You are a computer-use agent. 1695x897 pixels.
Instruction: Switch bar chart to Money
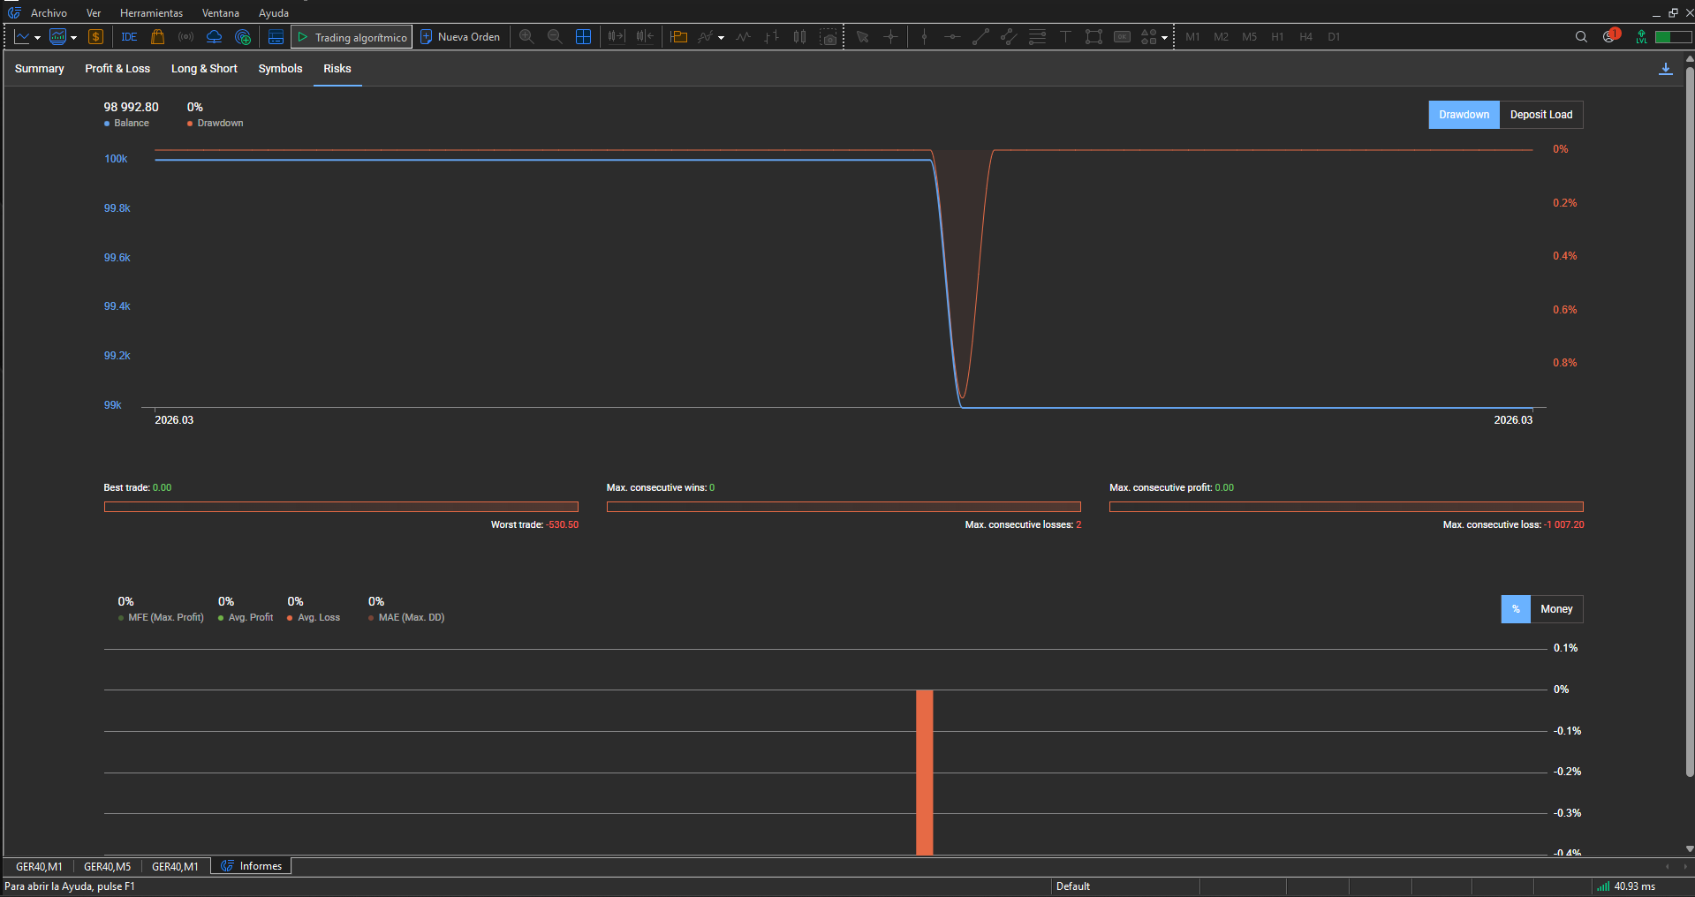click(1555, 609)
